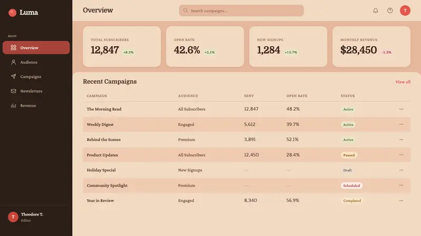
Task: Open the Audience section
Action: [36, 62]
